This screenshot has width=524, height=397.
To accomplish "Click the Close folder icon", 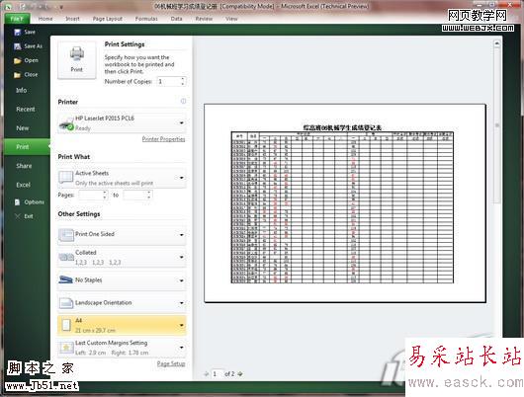I will point(18,75).
